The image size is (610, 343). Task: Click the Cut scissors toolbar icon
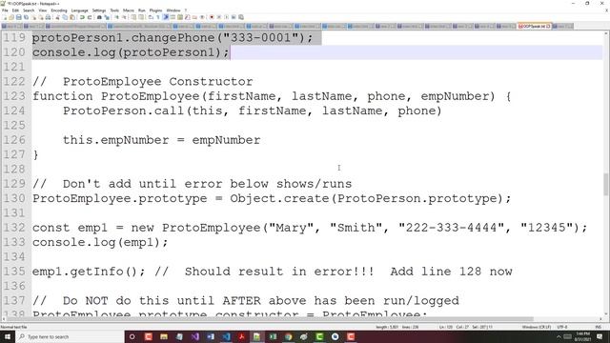point(57,17)
